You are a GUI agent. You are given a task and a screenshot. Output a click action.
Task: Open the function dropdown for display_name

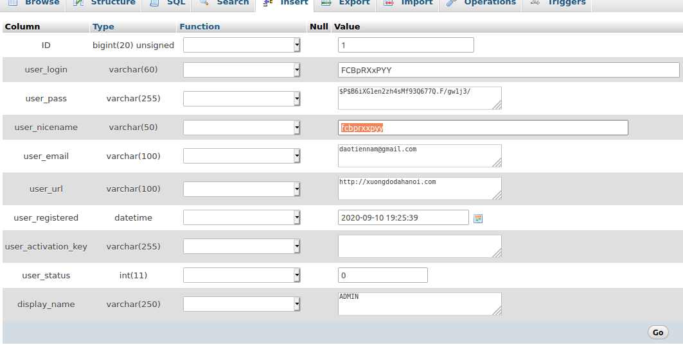pyautogui.click(x=242, y=304)
